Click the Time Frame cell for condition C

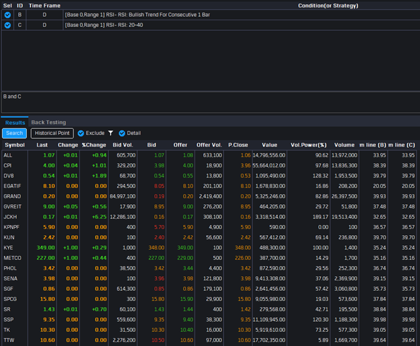pyautogui.click(x=44, y=25)
